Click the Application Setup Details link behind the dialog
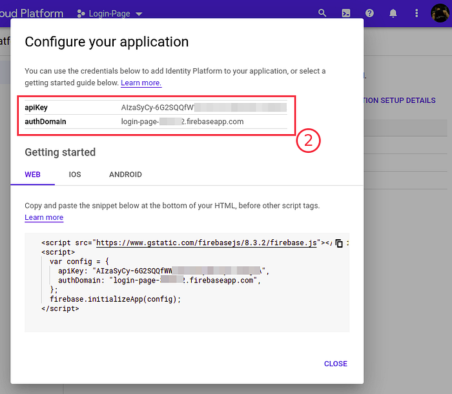The height and width of the screenshot is (394, 452). pos(400,101)
